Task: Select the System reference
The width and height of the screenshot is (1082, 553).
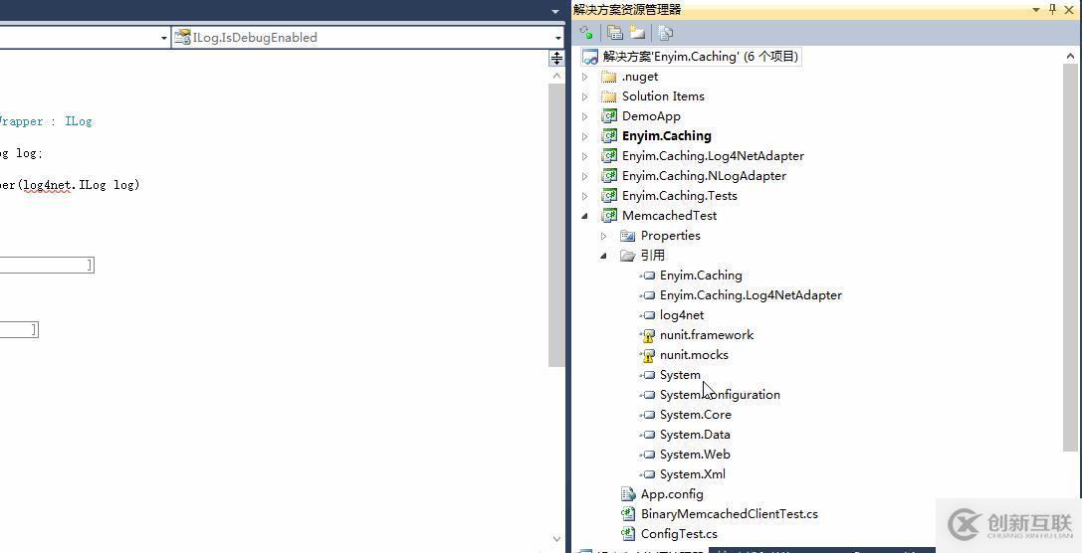Action: [x=680, y=375]
